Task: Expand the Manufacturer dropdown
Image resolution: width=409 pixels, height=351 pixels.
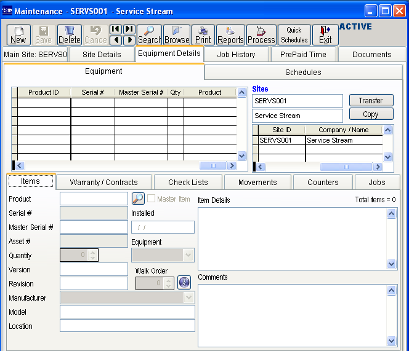Action: [x=189, y=298]
